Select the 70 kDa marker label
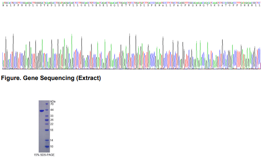 click(52, 104)
